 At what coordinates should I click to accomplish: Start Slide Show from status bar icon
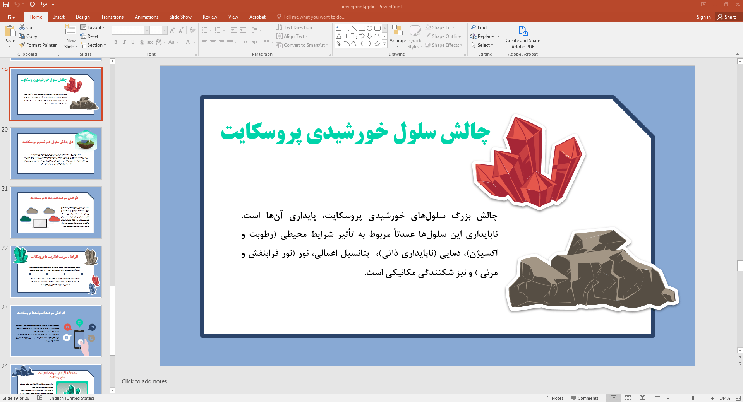[657, 398]
